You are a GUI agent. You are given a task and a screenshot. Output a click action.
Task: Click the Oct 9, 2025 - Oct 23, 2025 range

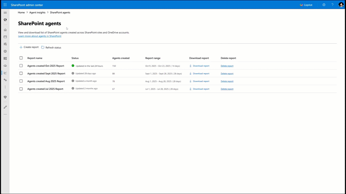click(162, 66)
